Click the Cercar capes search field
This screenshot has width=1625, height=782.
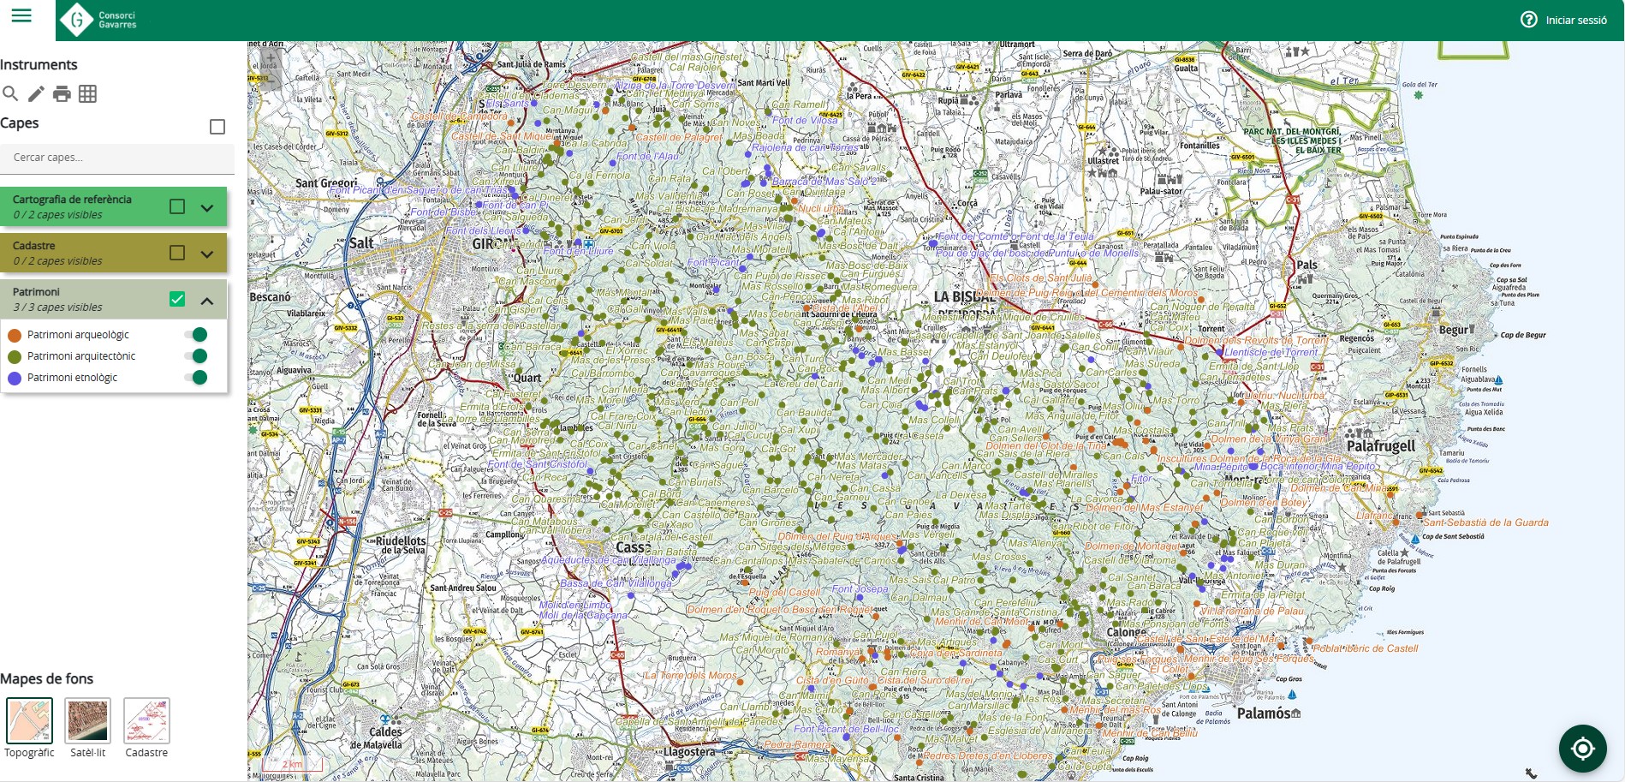117,158
